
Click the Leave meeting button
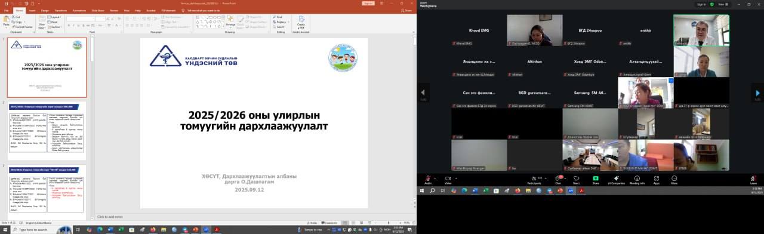(753, 178)
